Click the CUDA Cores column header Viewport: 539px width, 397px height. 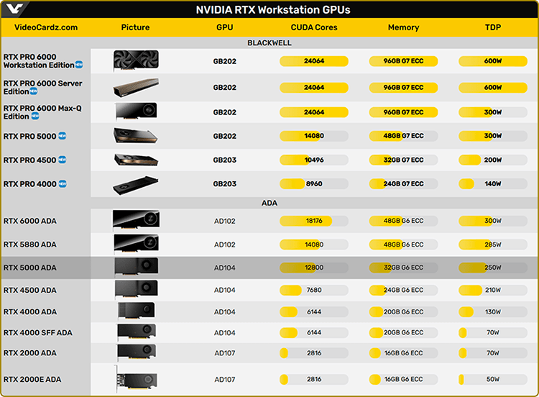pyautogui.click(x=314, y=27)
